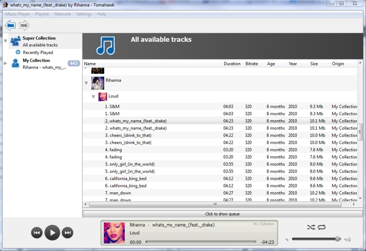Click the Rihanna artist name in the list

113,80
